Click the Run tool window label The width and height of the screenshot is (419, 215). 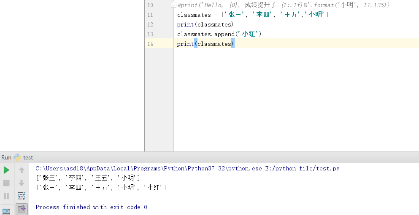[x=6, y=157]
